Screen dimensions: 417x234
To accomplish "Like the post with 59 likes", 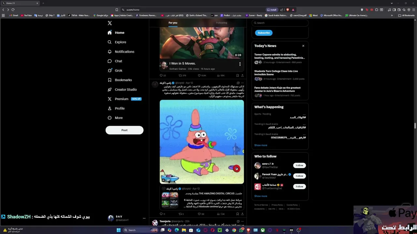I will 201,214.
